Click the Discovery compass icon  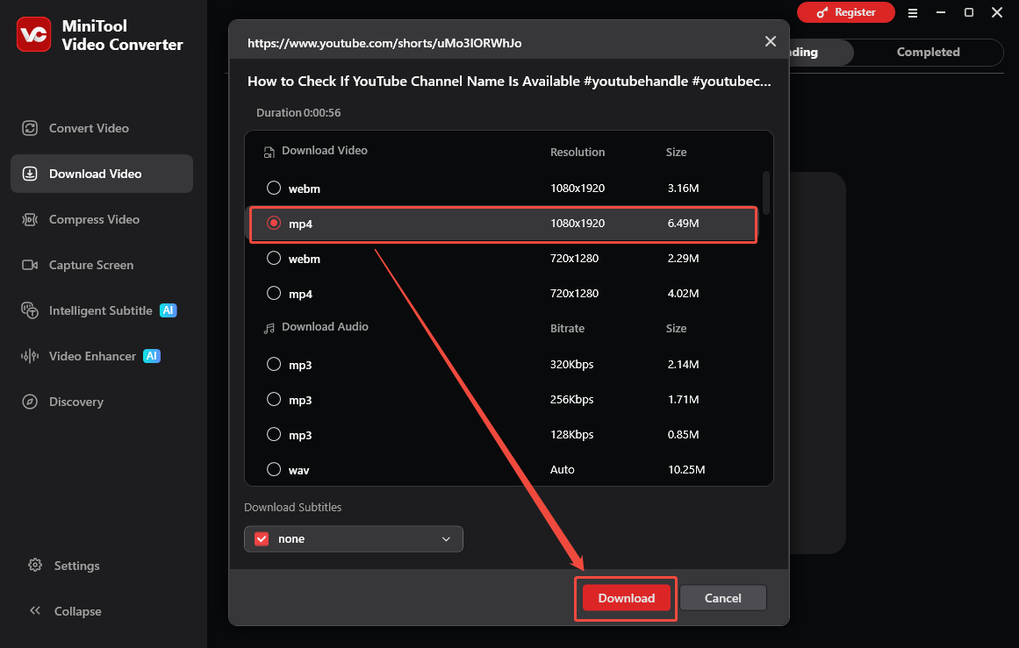[30, 402]
